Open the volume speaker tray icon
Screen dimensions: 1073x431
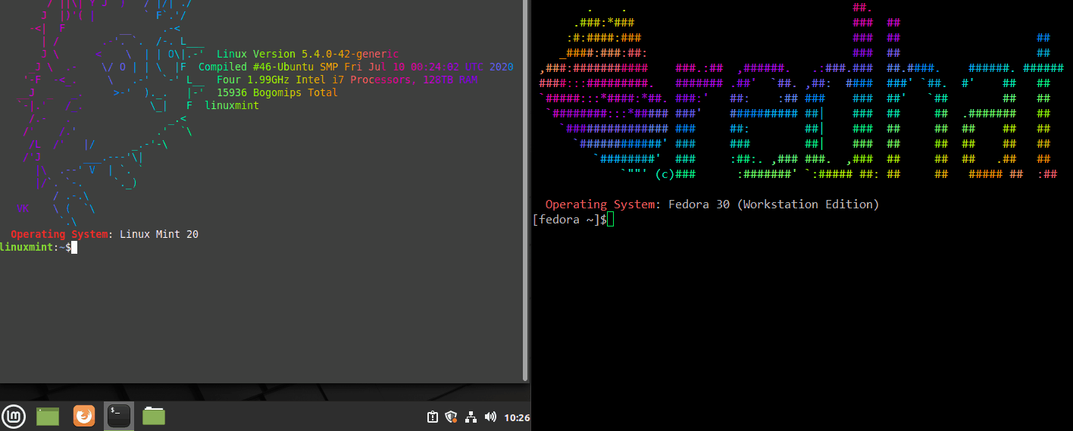point(490,417)
